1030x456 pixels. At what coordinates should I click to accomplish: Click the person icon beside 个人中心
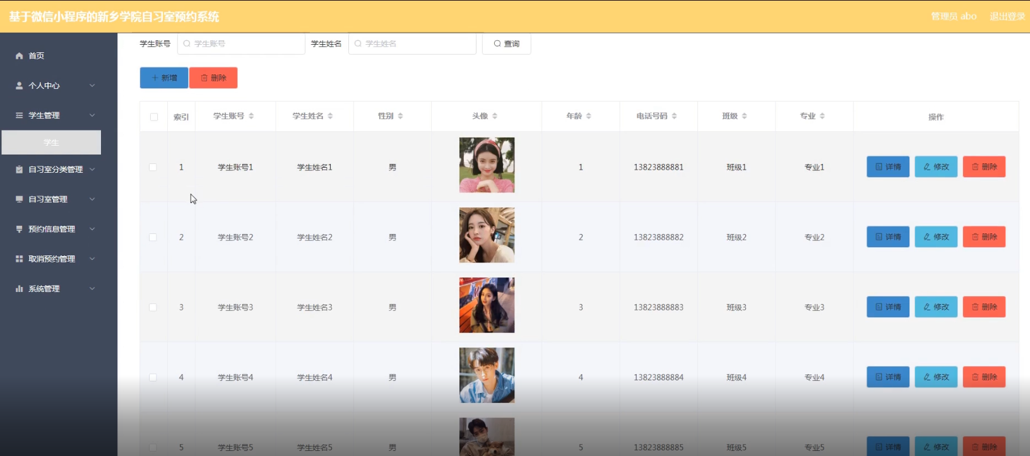pyautogui.click(x=20, y=86)
